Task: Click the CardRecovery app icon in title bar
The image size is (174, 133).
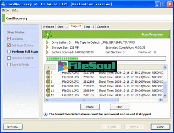Action: coord(4,4)
